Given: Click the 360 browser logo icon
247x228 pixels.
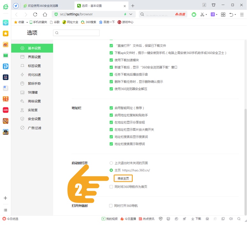Looking at the screenshot, I should point(6,7).
